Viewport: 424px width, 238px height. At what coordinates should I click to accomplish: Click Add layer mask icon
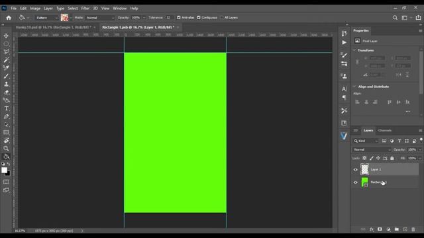point(380,229)
